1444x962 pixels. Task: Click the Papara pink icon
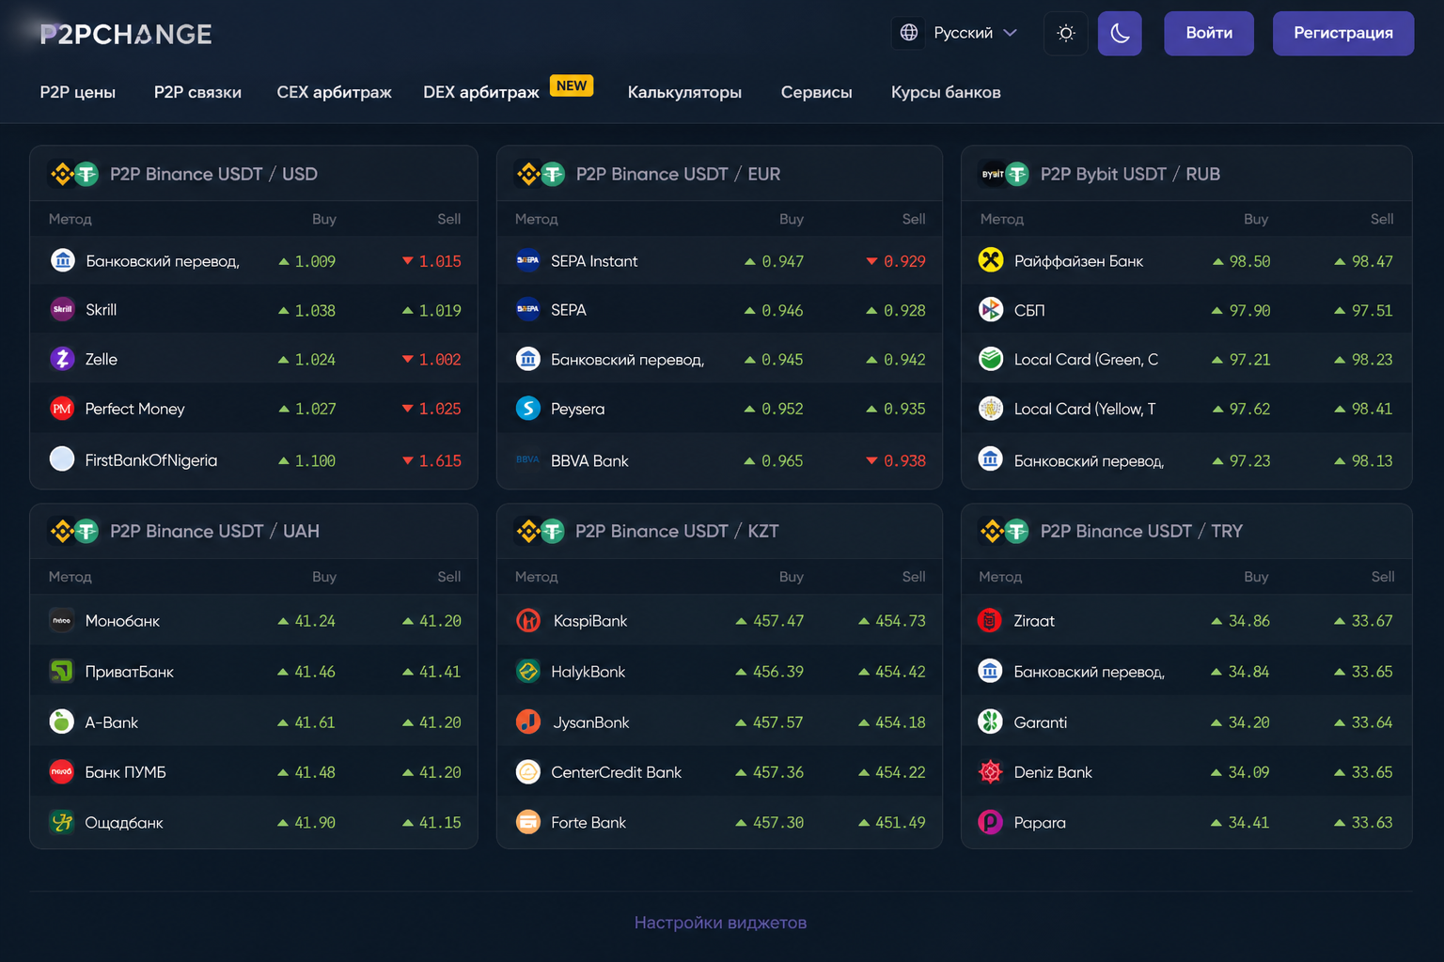[991, 822]
